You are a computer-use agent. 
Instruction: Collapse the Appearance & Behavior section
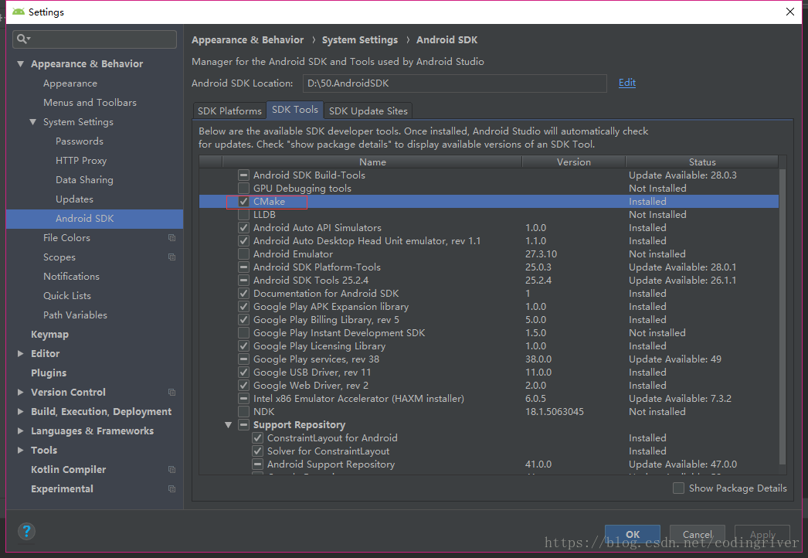point(21,64)
